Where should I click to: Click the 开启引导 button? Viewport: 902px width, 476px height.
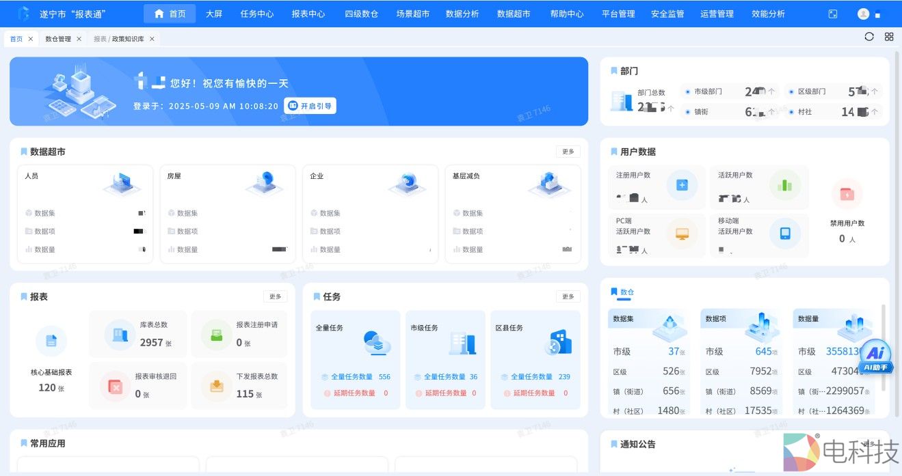310,106
